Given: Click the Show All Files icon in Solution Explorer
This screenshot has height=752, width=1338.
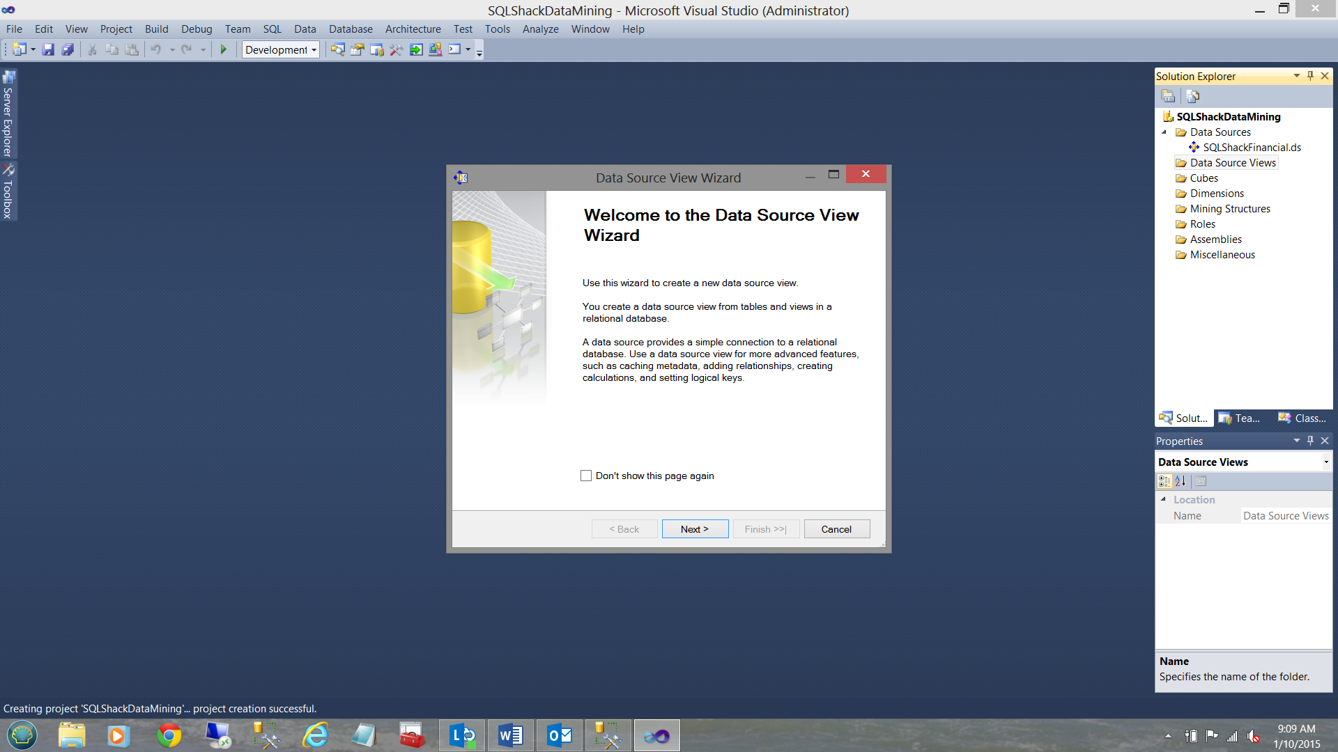Looking at the screenshot, I should coord(1192,96).
